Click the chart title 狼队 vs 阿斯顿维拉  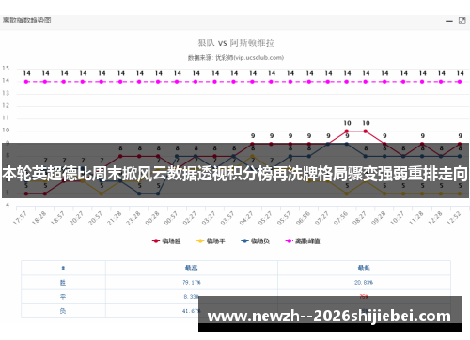tap(236, 42)
